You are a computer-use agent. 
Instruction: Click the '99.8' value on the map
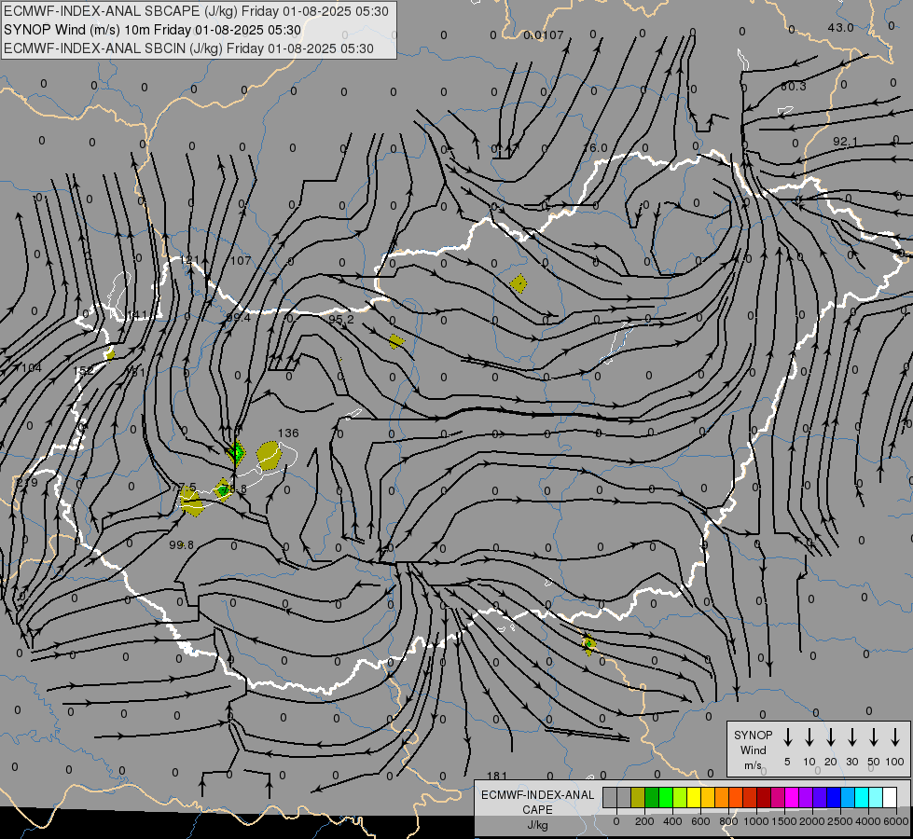point(181,544)
